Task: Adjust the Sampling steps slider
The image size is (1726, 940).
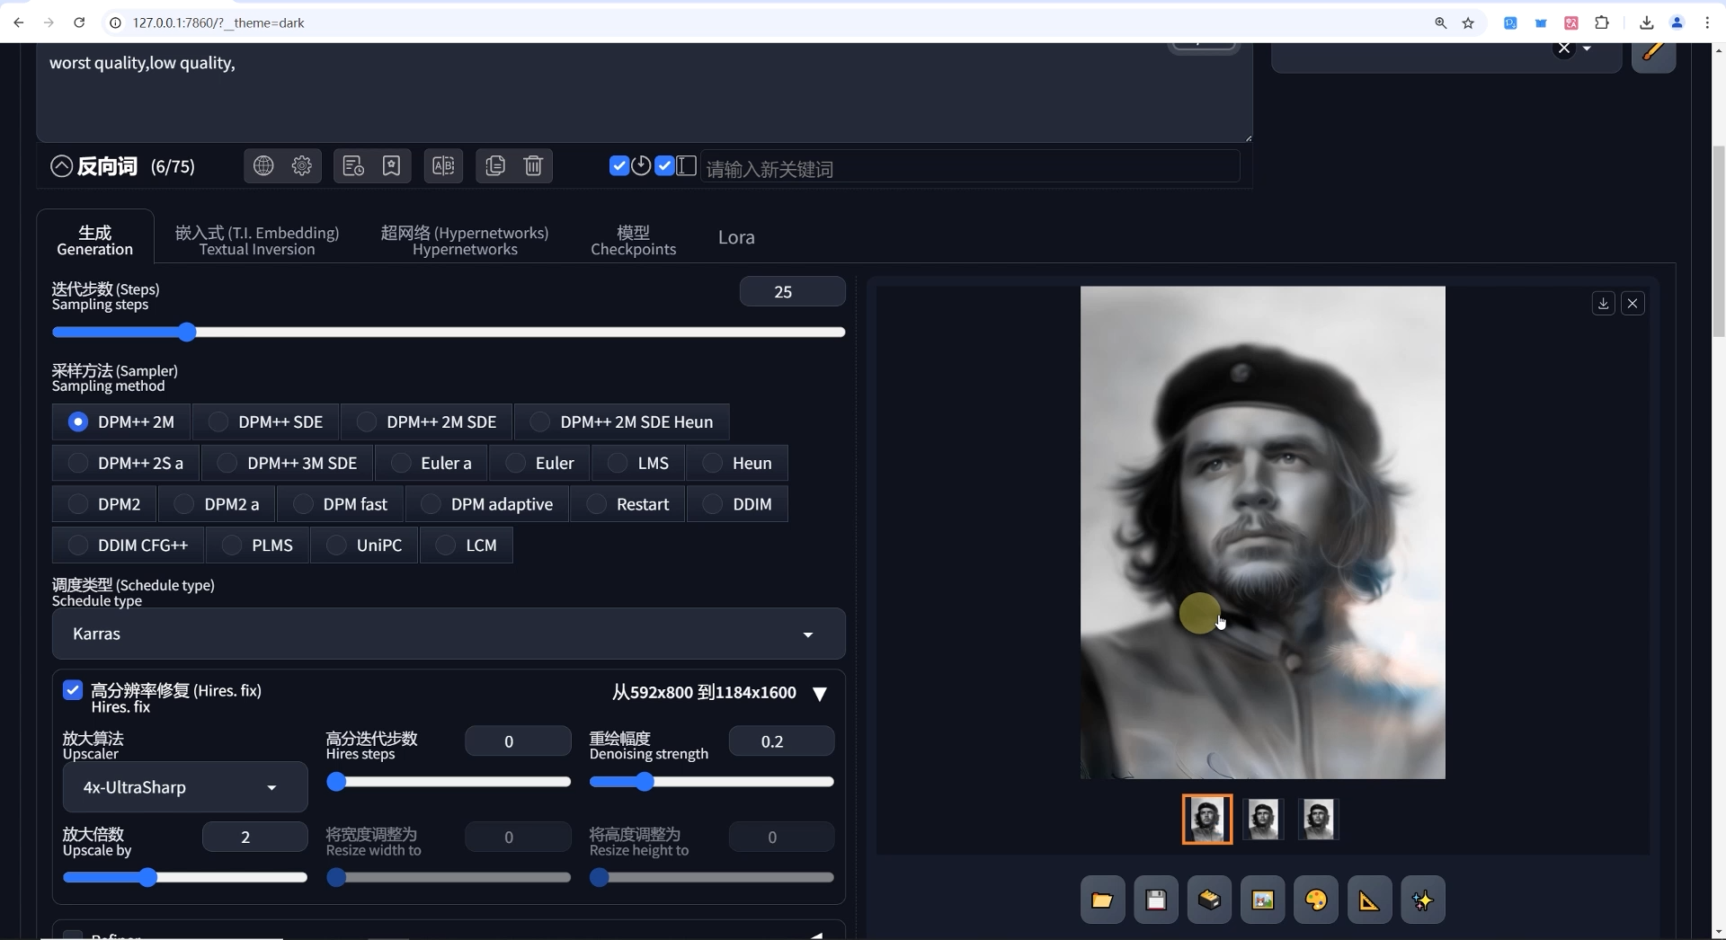Action: coord(448,333)
